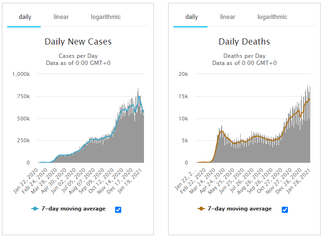Click orange 7-day moving average legend marker

coord(200,209)
